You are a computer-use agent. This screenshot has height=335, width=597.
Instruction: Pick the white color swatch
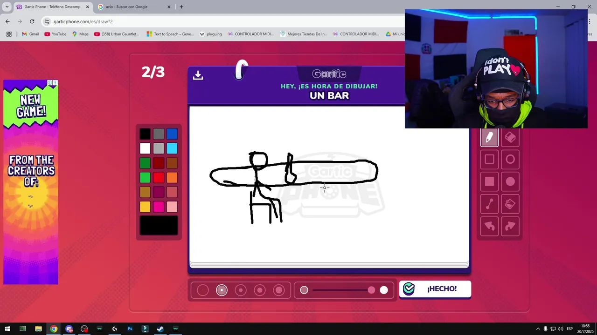145,148
